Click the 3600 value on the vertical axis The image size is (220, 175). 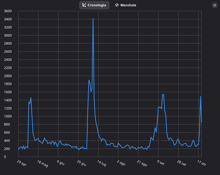tap(7, 11)
